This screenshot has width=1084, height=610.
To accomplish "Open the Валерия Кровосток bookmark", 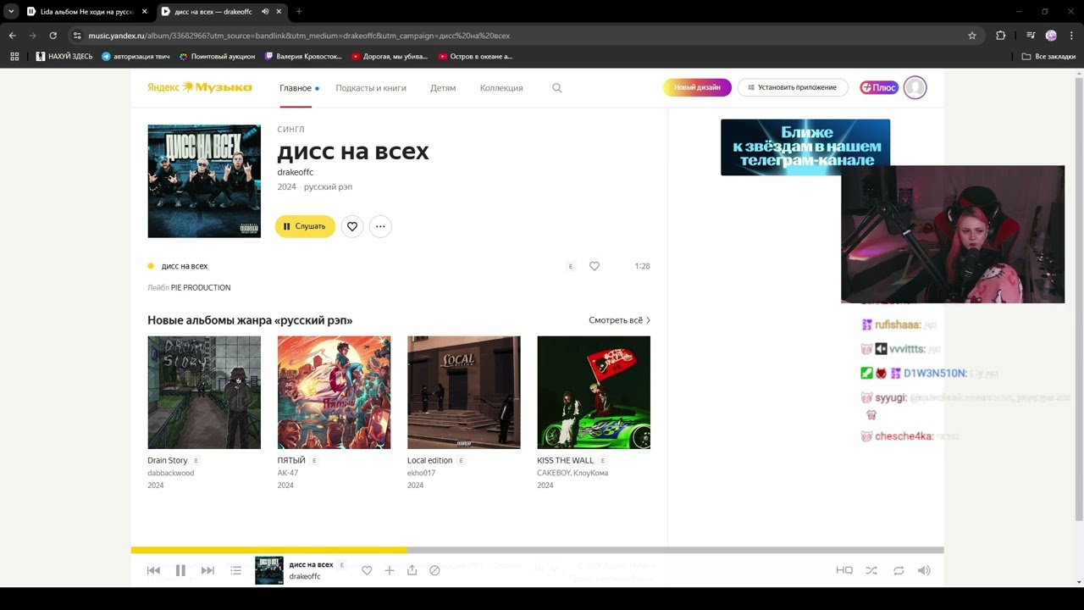I will click(x=303, y=57).
